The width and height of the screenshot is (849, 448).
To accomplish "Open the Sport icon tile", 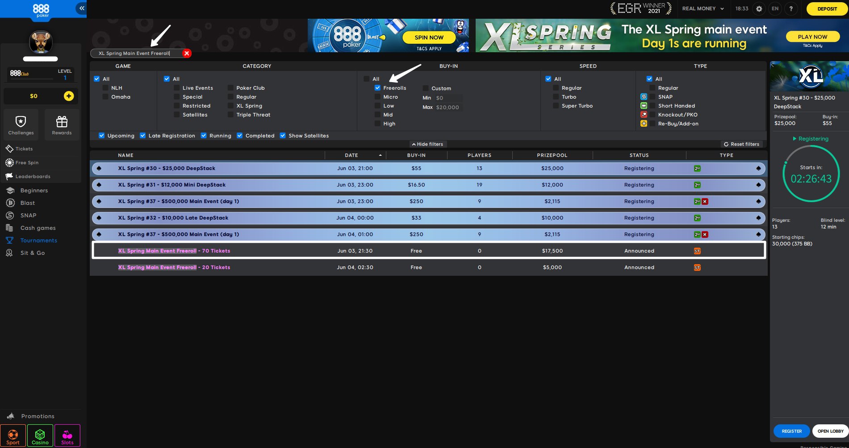I will click(x=13, y=436).
